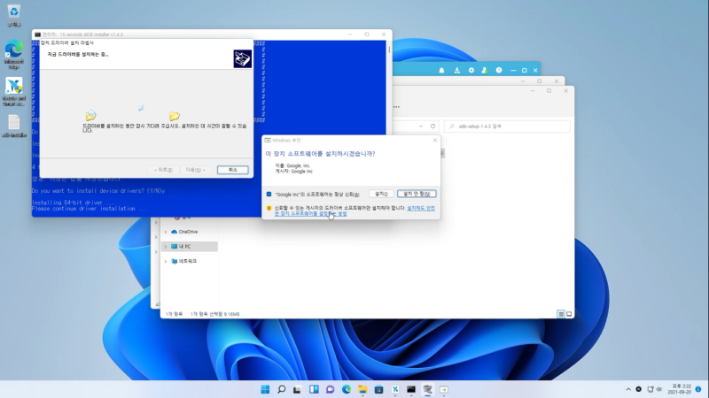The image size is (709, 398).
Task: Select the colourful shortcut icon below Edge on desktop
Action: (14, 92)
